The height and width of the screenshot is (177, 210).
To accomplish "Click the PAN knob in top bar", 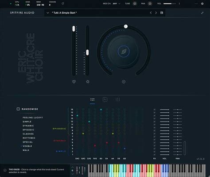I will 150,4.
